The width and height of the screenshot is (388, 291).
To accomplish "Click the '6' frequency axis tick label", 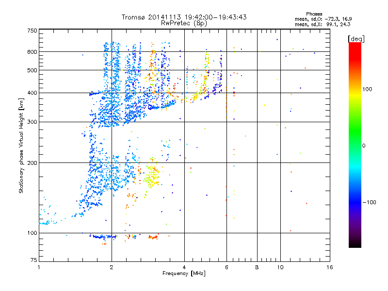I will point(226,267).
